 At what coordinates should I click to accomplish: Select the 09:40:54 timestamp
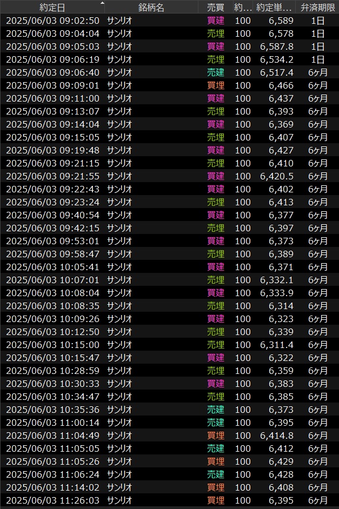(52, 215)
